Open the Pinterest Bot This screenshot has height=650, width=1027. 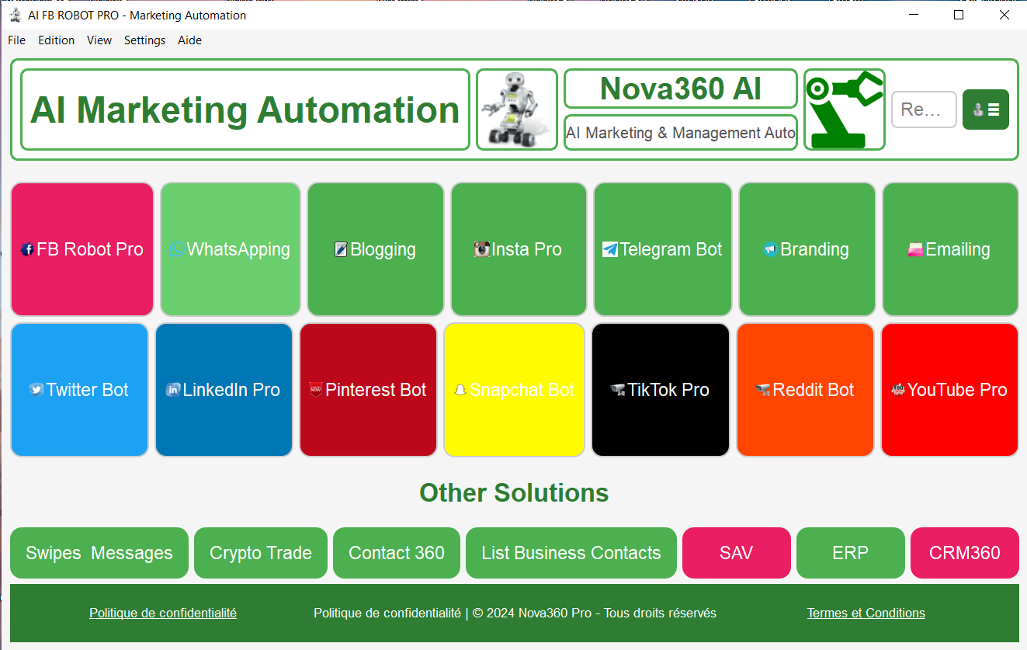click(368, 390)
